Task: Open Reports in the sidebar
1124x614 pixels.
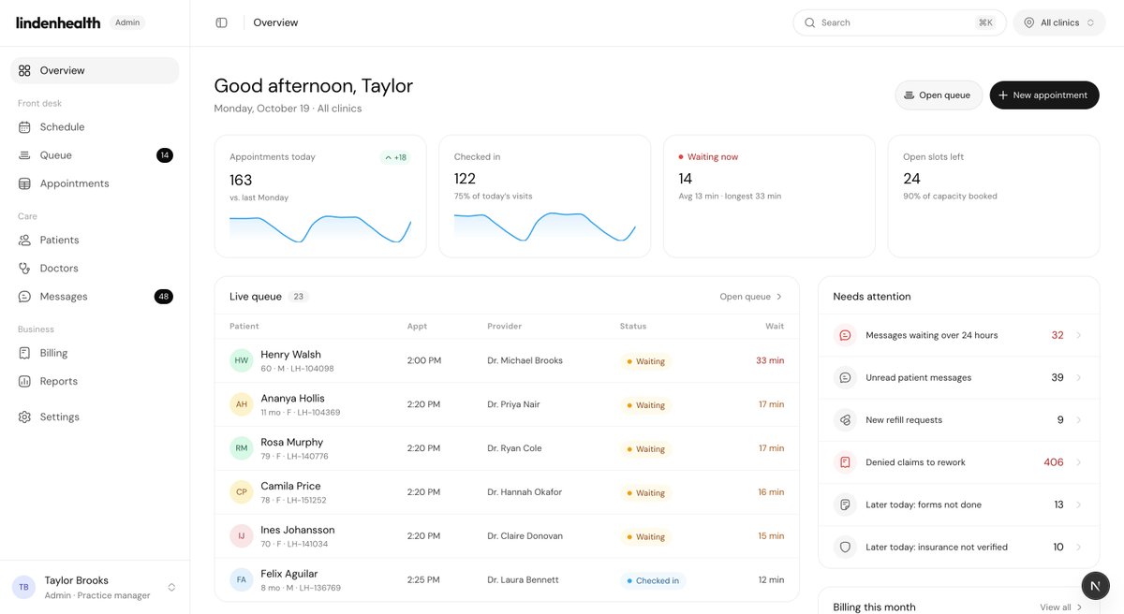Action: (x=95, y=381)
